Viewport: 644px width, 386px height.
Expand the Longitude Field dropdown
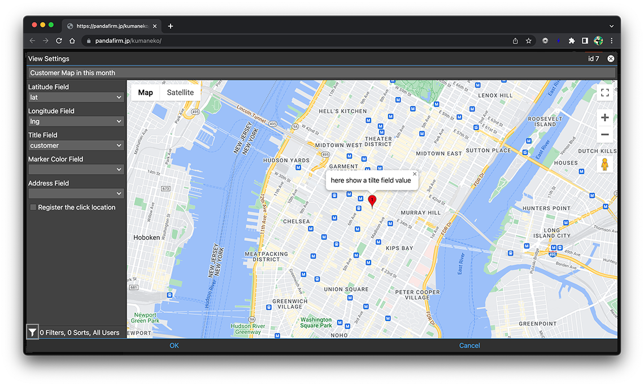pos(76,122)
